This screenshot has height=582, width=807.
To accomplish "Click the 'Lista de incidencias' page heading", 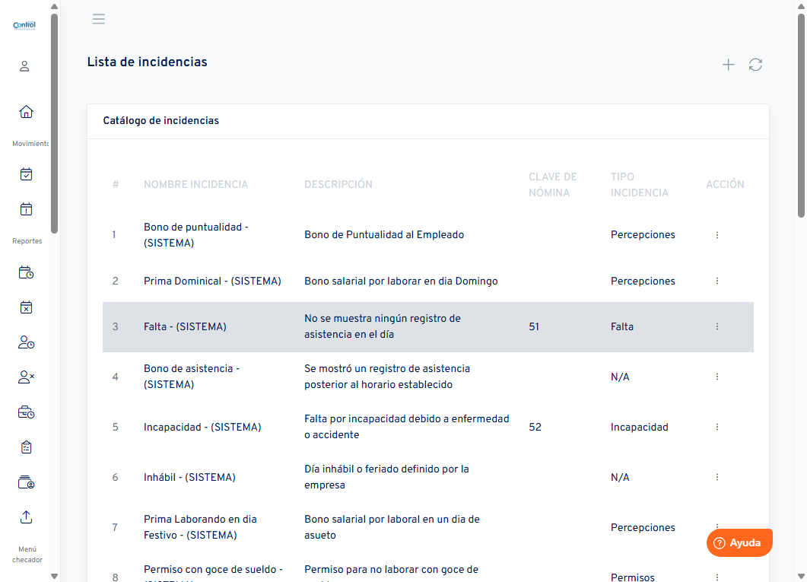I will [x=148, y=62].
